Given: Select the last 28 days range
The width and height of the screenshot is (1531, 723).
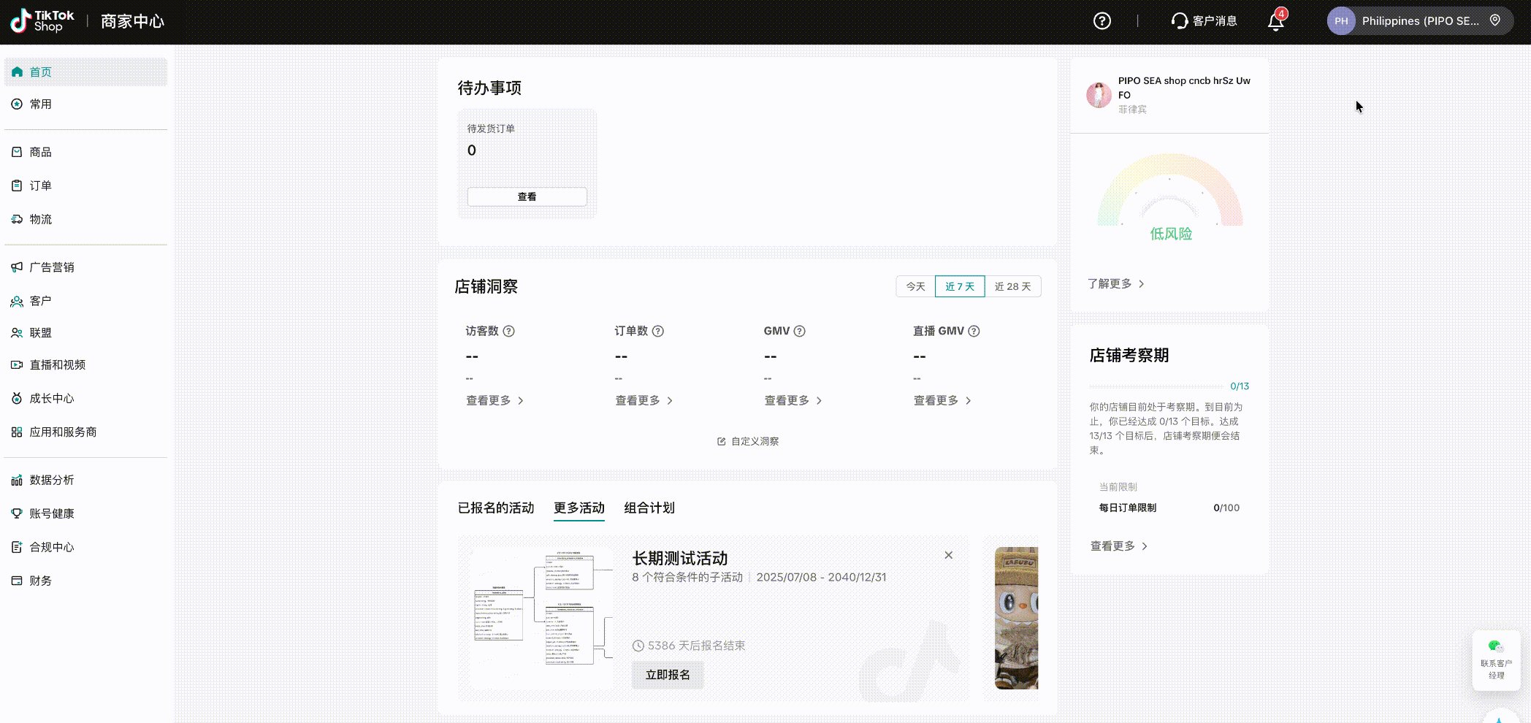Looking at the screenshot, I should pyautogui.click(x=1012, y=287).
